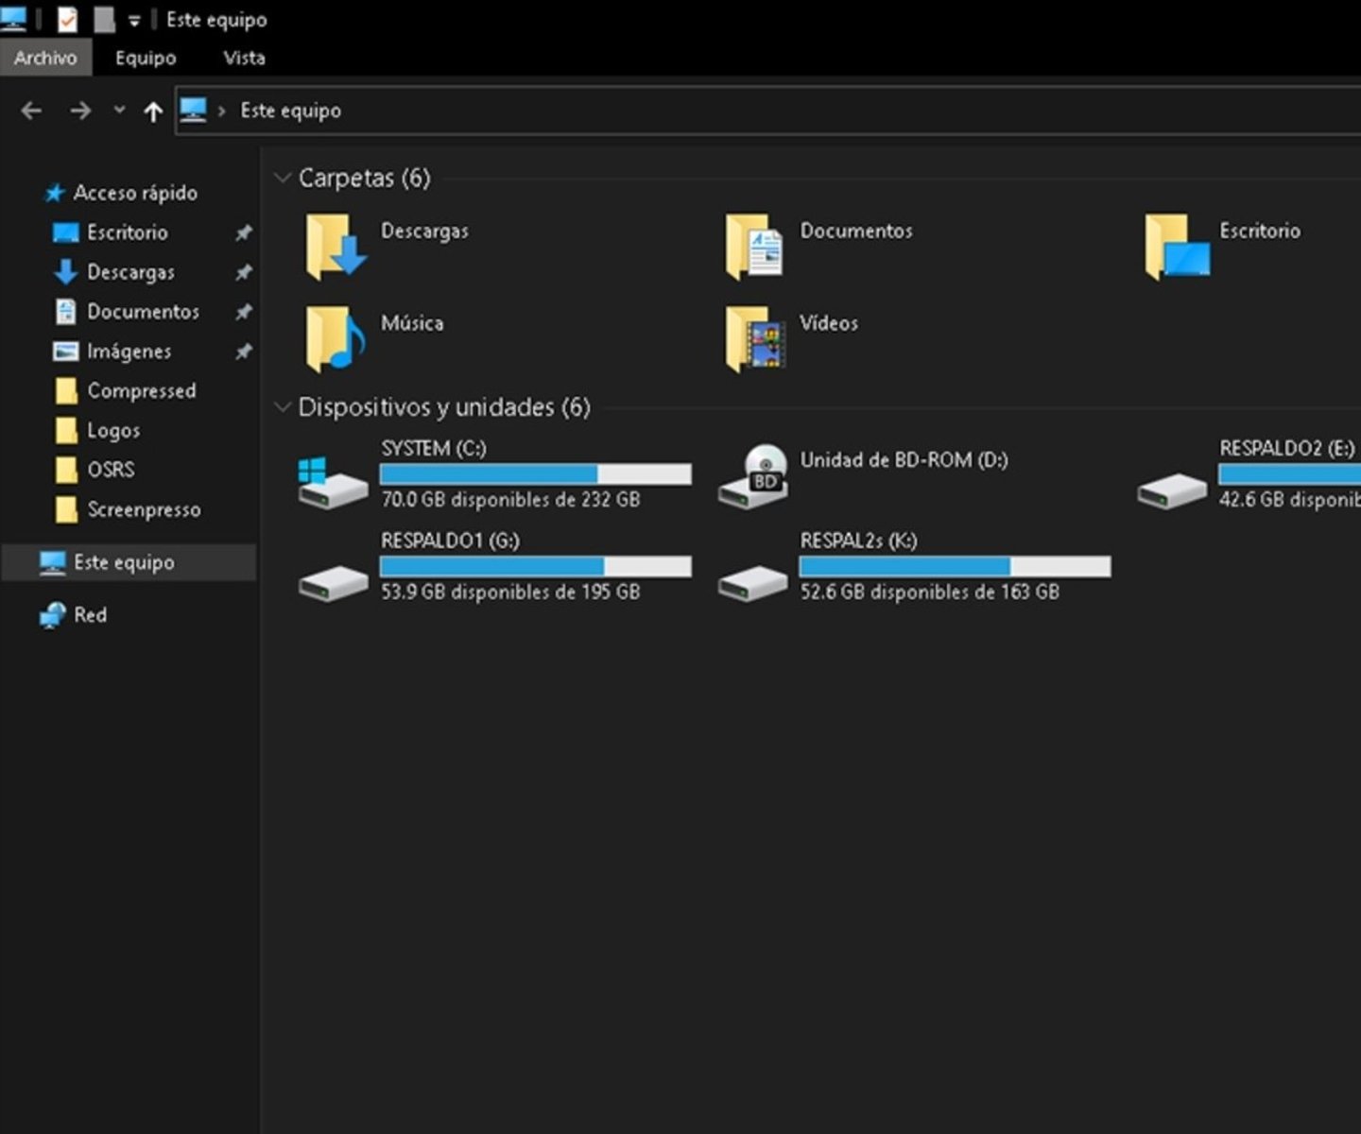Click the Este equipo computer icon in sidebar

52,563
